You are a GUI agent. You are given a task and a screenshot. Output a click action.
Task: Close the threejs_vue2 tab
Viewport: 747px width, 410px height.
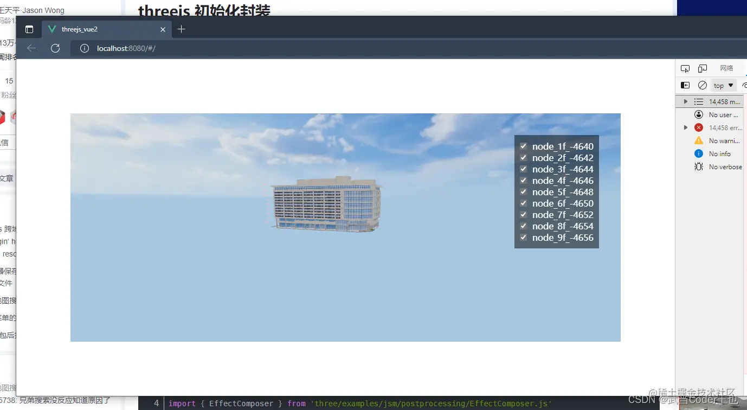click(x=163, y=29)
